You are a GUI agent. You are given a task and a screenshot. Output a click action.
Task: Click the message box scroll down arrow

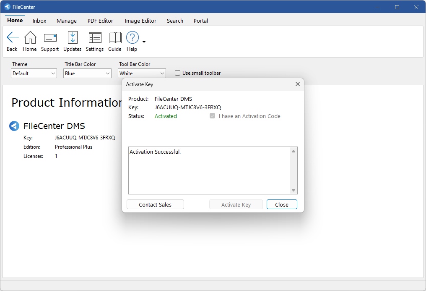click(x=294, y=190)
